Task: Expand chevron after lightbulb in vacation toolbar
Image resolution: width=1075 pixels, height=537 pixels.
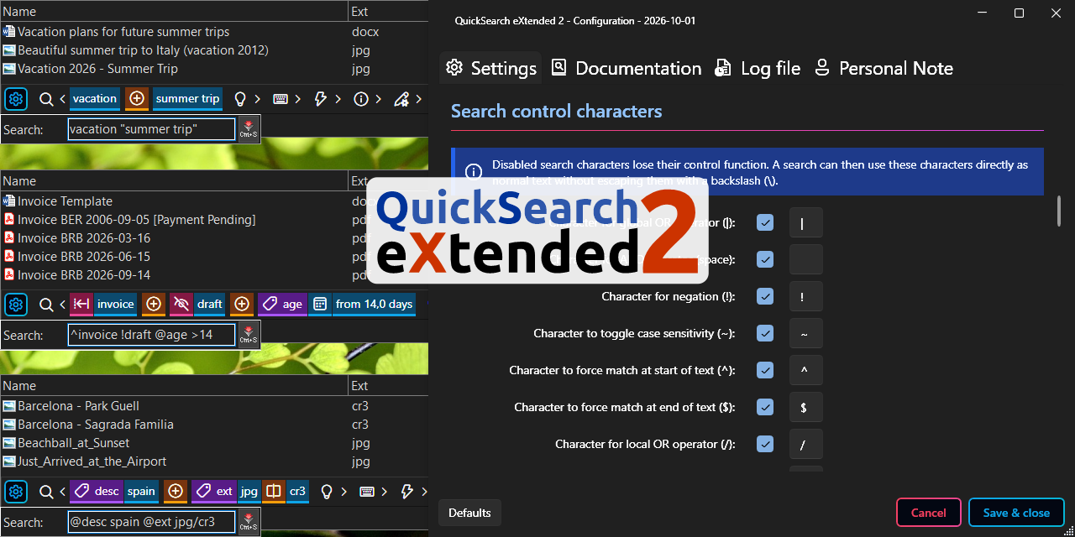Action: tap(257, 99)
